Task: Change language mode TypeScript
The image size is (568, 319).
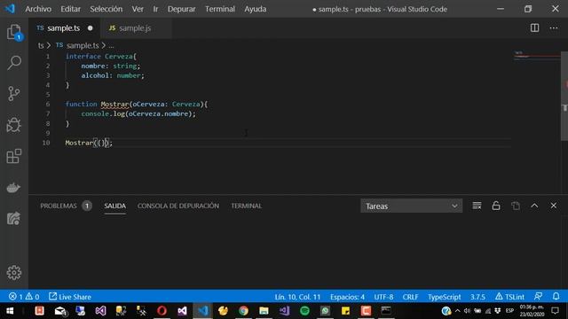Action: coord(444,297)
